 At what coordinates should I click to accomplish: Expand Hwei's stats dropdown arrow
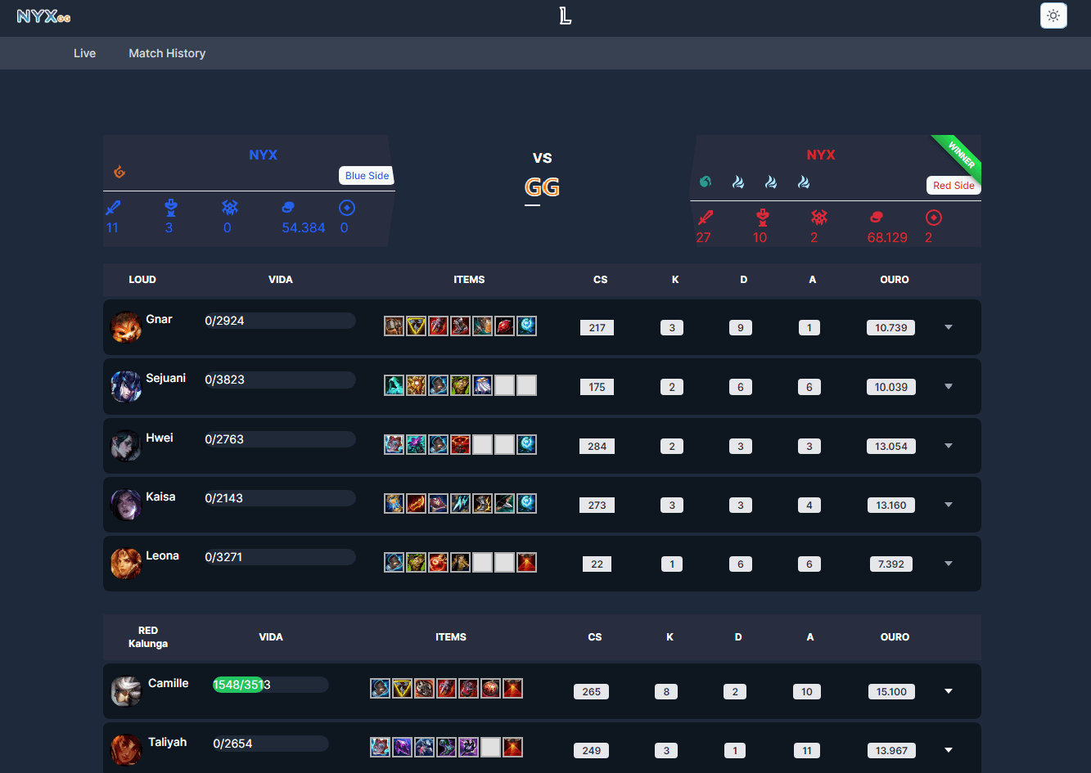(x=949, y=446)
